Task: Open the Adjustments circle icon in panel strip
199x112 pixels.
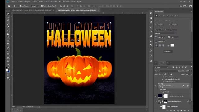Action: 151,18
